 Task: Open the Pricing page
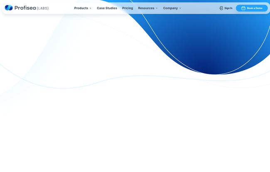(x=128, y=8)
